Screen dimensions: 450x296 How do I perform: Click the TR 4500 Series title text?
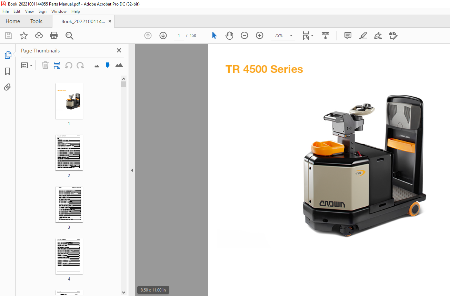(264, 69)
